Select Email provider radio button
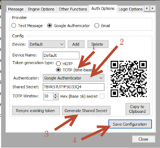Image resolution: width=160 pixels, height=148 pixels. tap(97, 26)
